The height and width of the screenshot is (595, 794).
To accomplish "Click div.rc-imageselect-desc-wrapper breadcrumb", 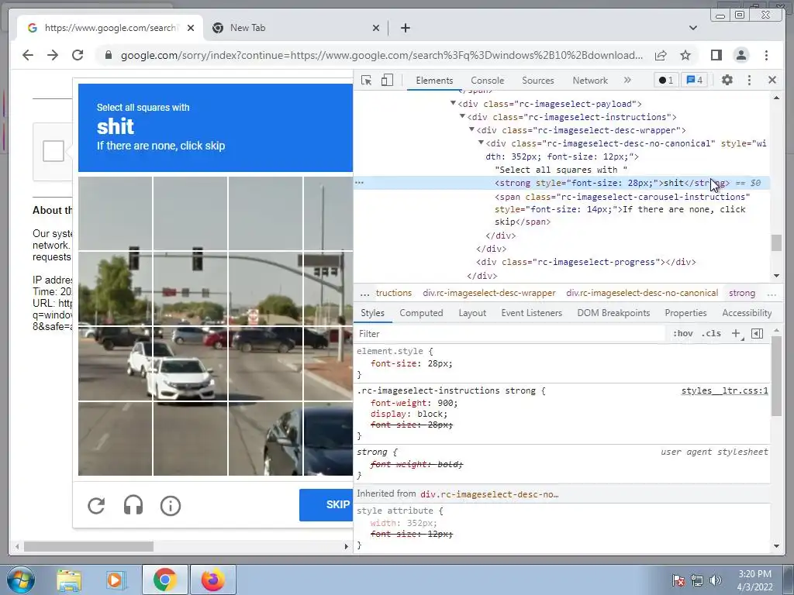I will pos(488,293).
